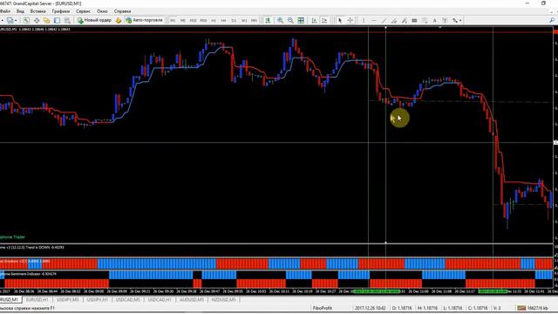Open the Справка menu
558x314 pixels.
tap(122, 11)
